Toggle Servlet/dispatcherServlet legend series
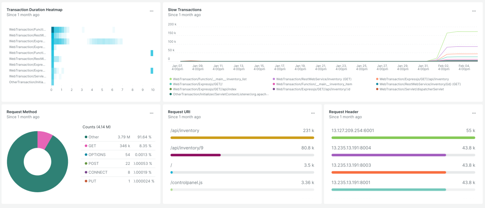 411,89
